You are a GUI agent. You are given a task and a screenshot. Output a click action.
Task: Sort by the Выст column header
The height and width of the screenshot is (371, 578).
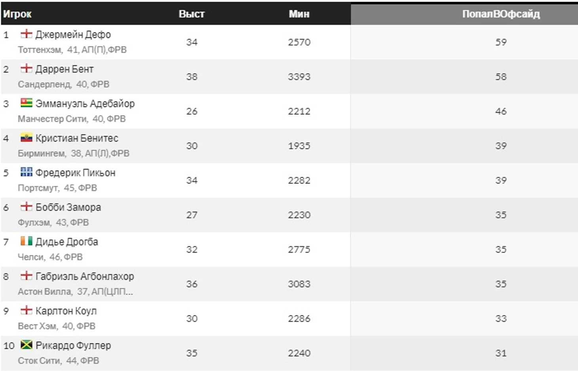pyautogui.click(x=192, y=14)
